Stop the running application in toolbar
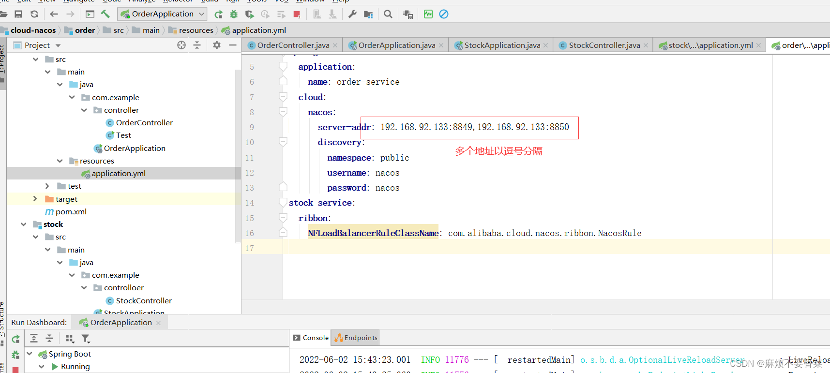The width and height of the screenshot is (830, 373). (x=297, y=14)
